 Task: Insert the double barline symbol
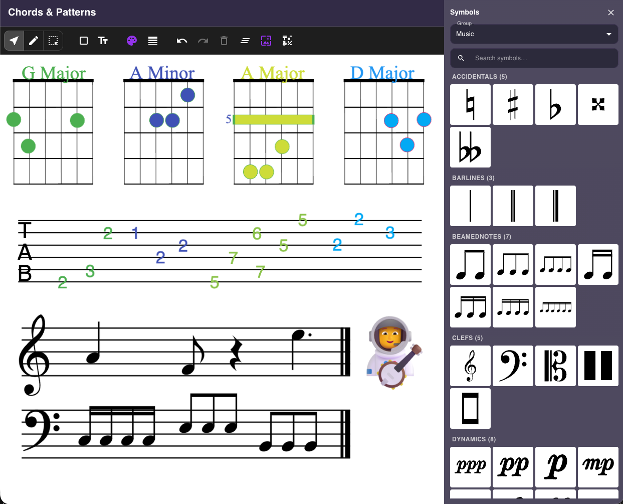(x=513, y=206)
